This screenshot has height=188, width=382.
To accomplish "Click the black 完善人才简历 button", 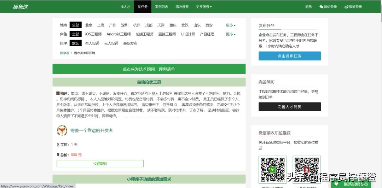I will [289, 107].
